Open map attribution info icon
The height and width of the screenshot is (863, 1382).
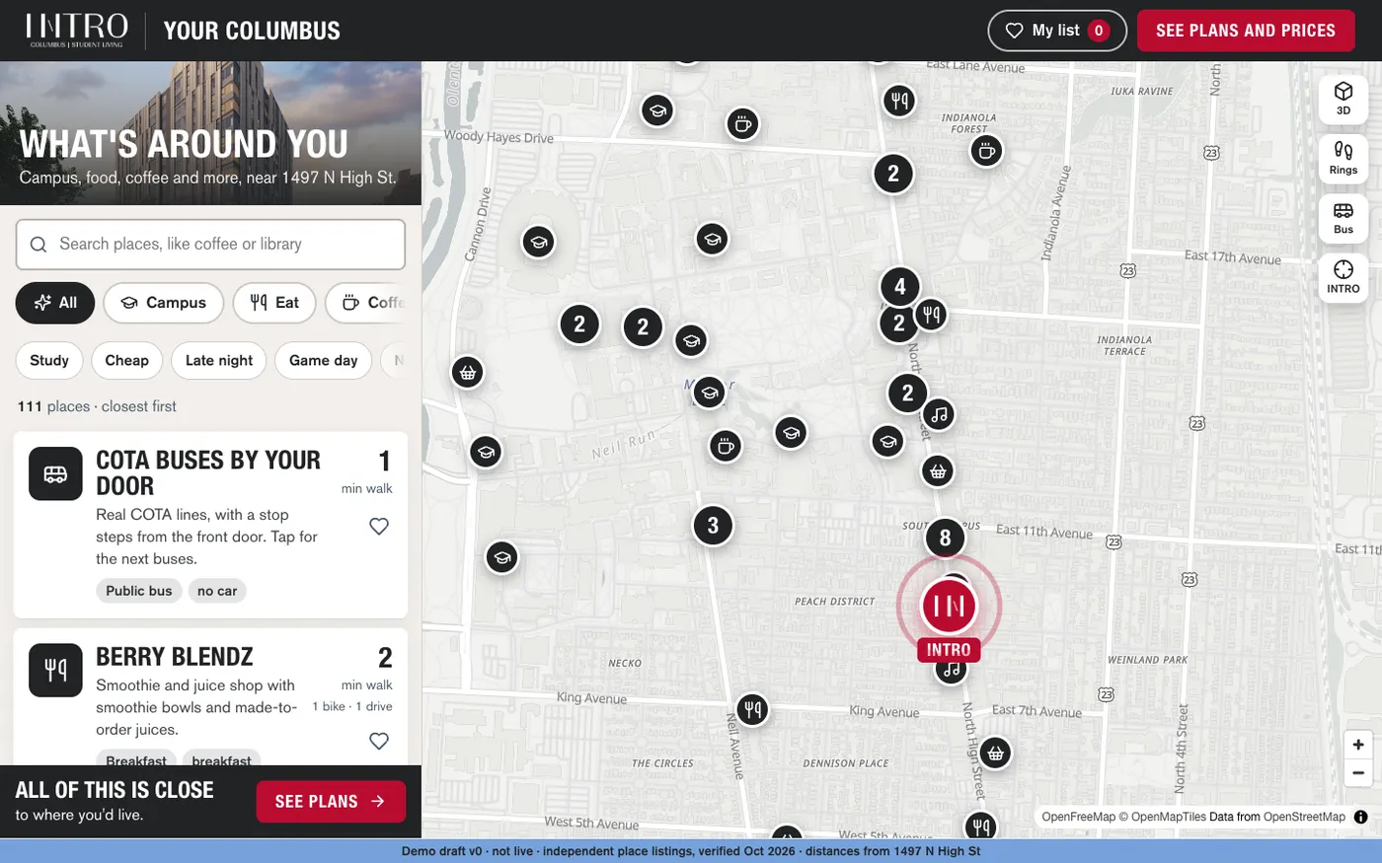(x=1360, y=817)
